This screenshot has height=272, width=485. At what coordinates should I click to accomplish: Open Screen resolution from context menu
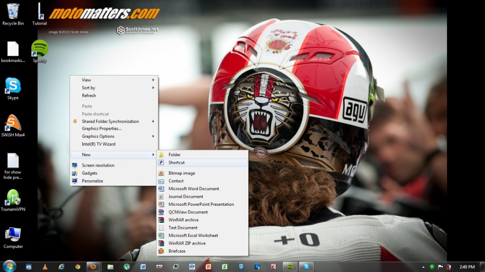114,166
